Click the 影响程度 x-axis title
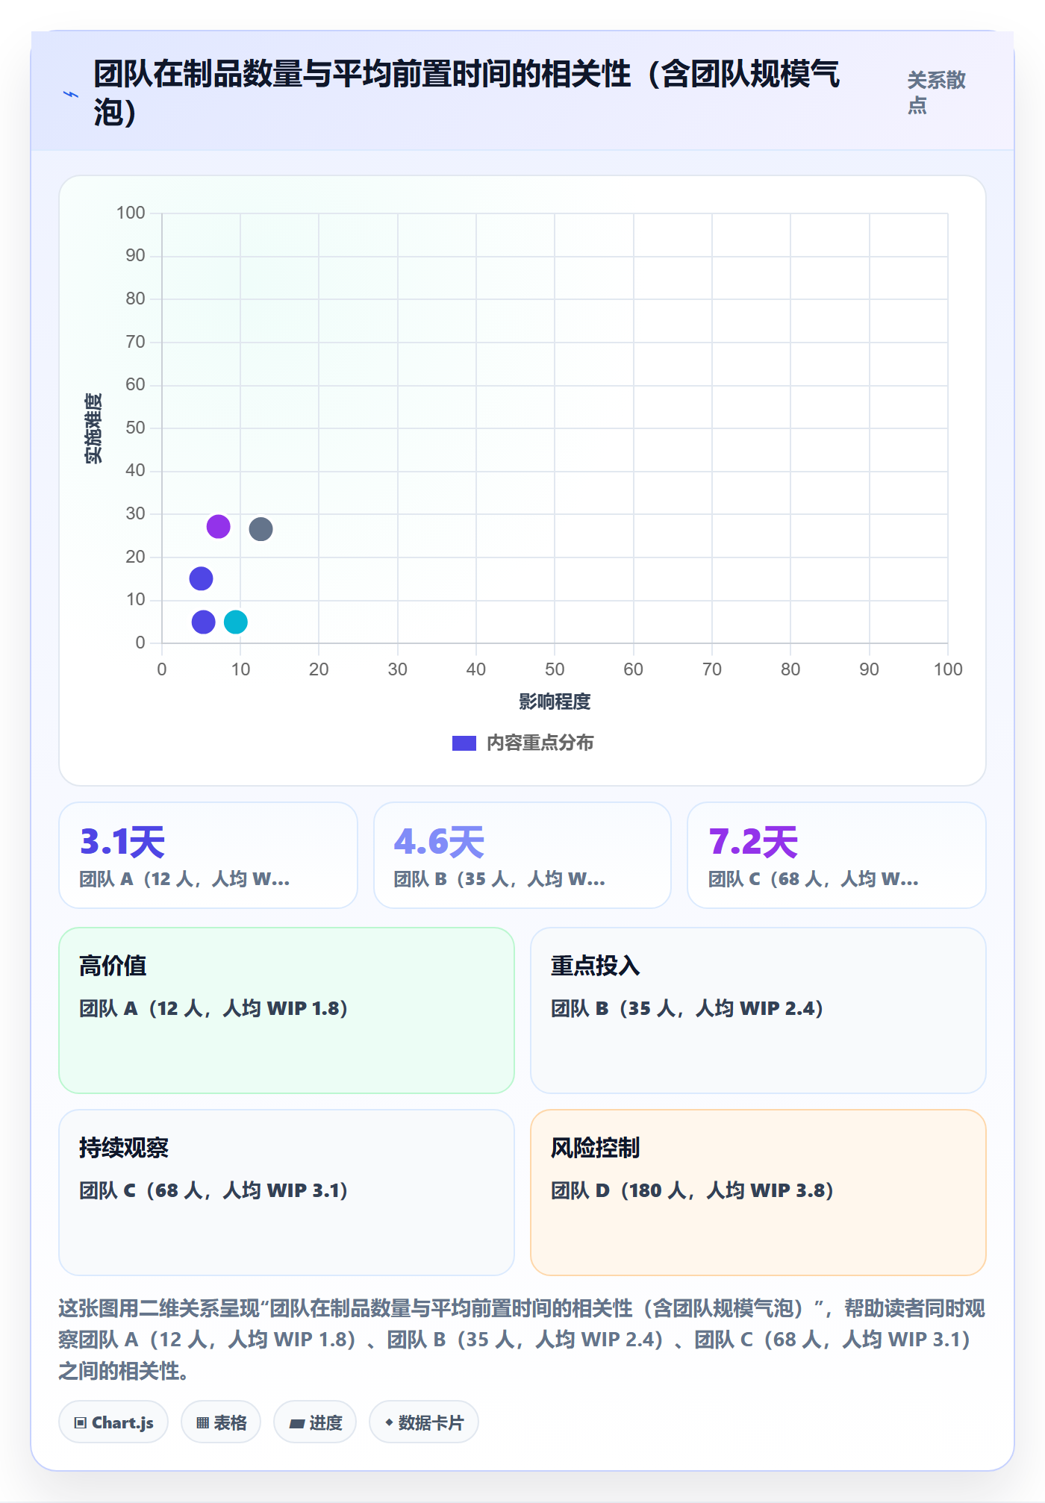The width and height of the screenshot is (1045, 1503). click(x=555, y=701)
